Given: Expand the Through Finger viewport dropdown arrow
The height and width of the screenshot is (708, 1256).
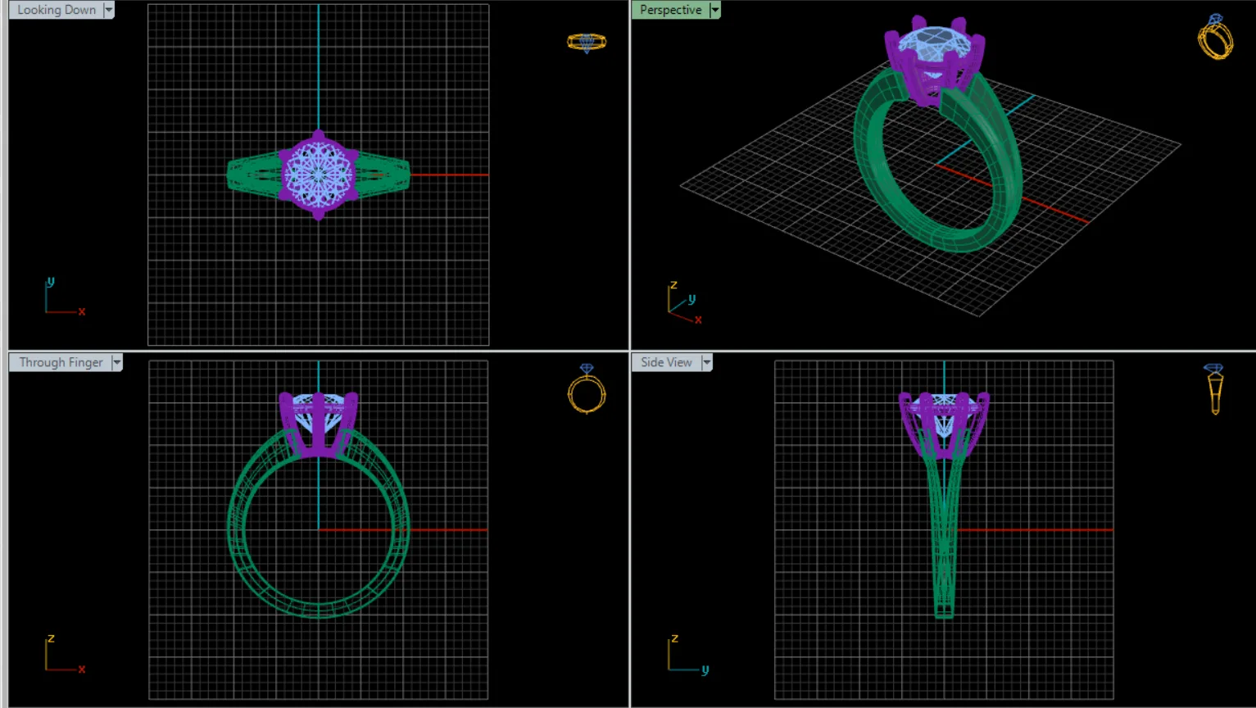Looking at the screenshot, I should pyautogui.click(x=116, y=362).
